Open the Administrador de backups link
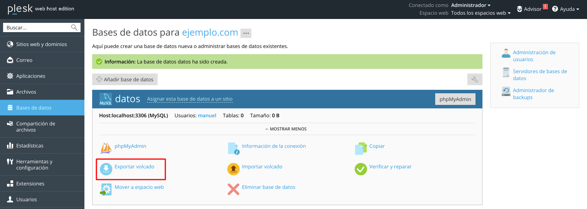The width and height of the screenshot is (587, 209). (533, 94)
